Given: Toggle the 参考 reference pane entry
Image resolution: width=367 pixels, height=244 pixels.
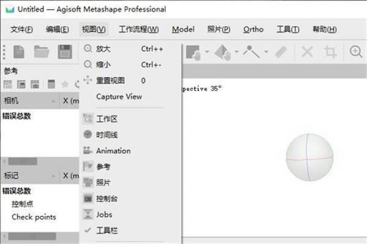Looking at the screenshot, I should tap(130, 167).
